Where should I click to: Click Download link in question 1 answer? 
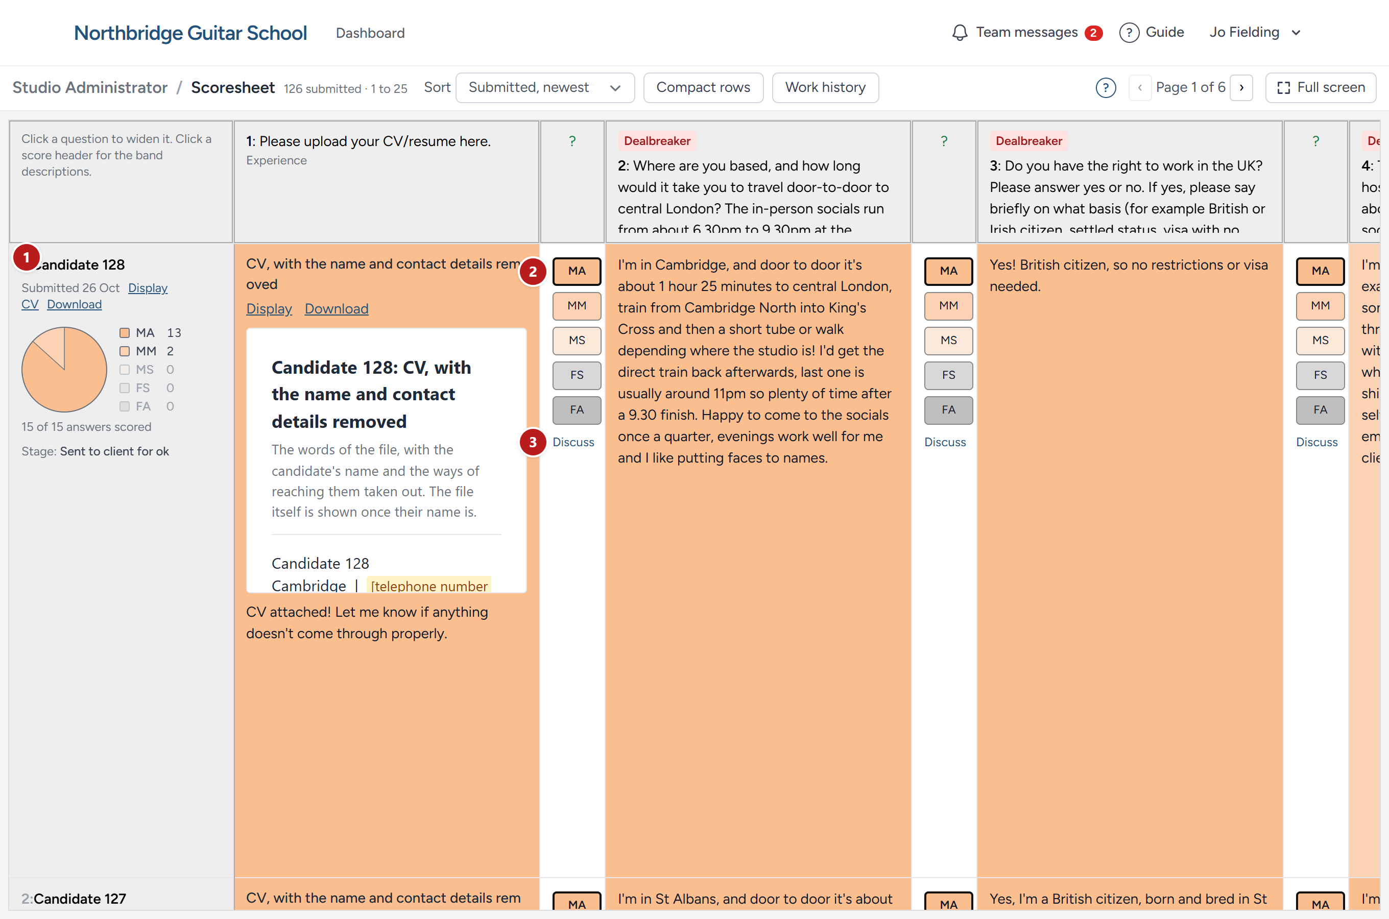coord(337,309)
